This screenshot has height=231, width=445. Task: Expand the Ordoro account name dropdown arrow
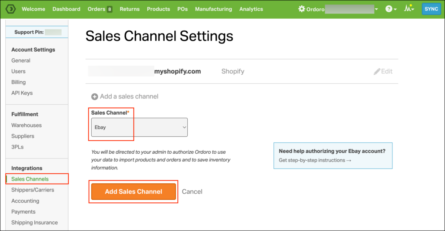376,10
